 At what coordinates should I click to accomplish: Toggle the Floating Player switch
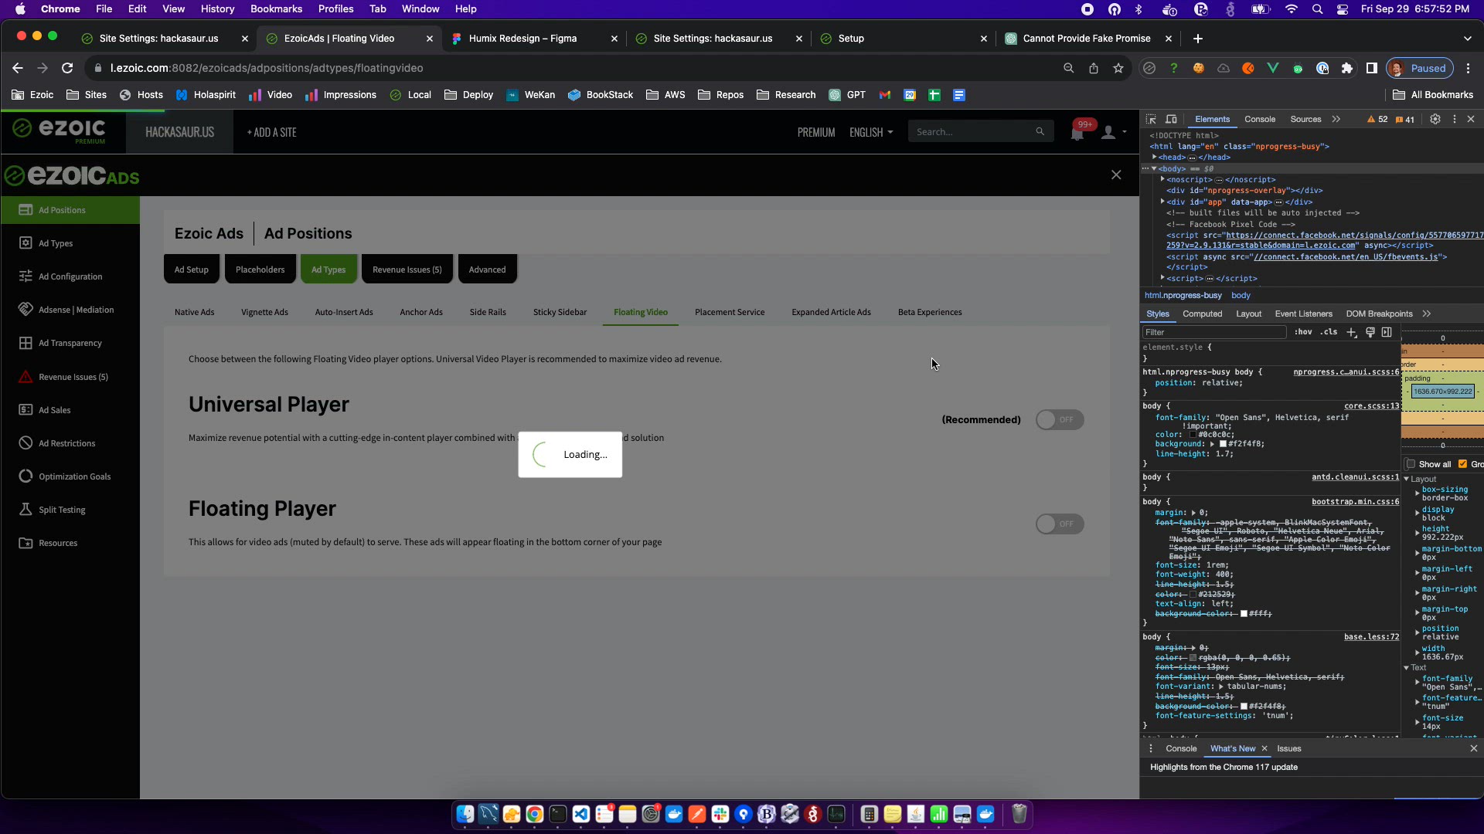[1060, 524]
